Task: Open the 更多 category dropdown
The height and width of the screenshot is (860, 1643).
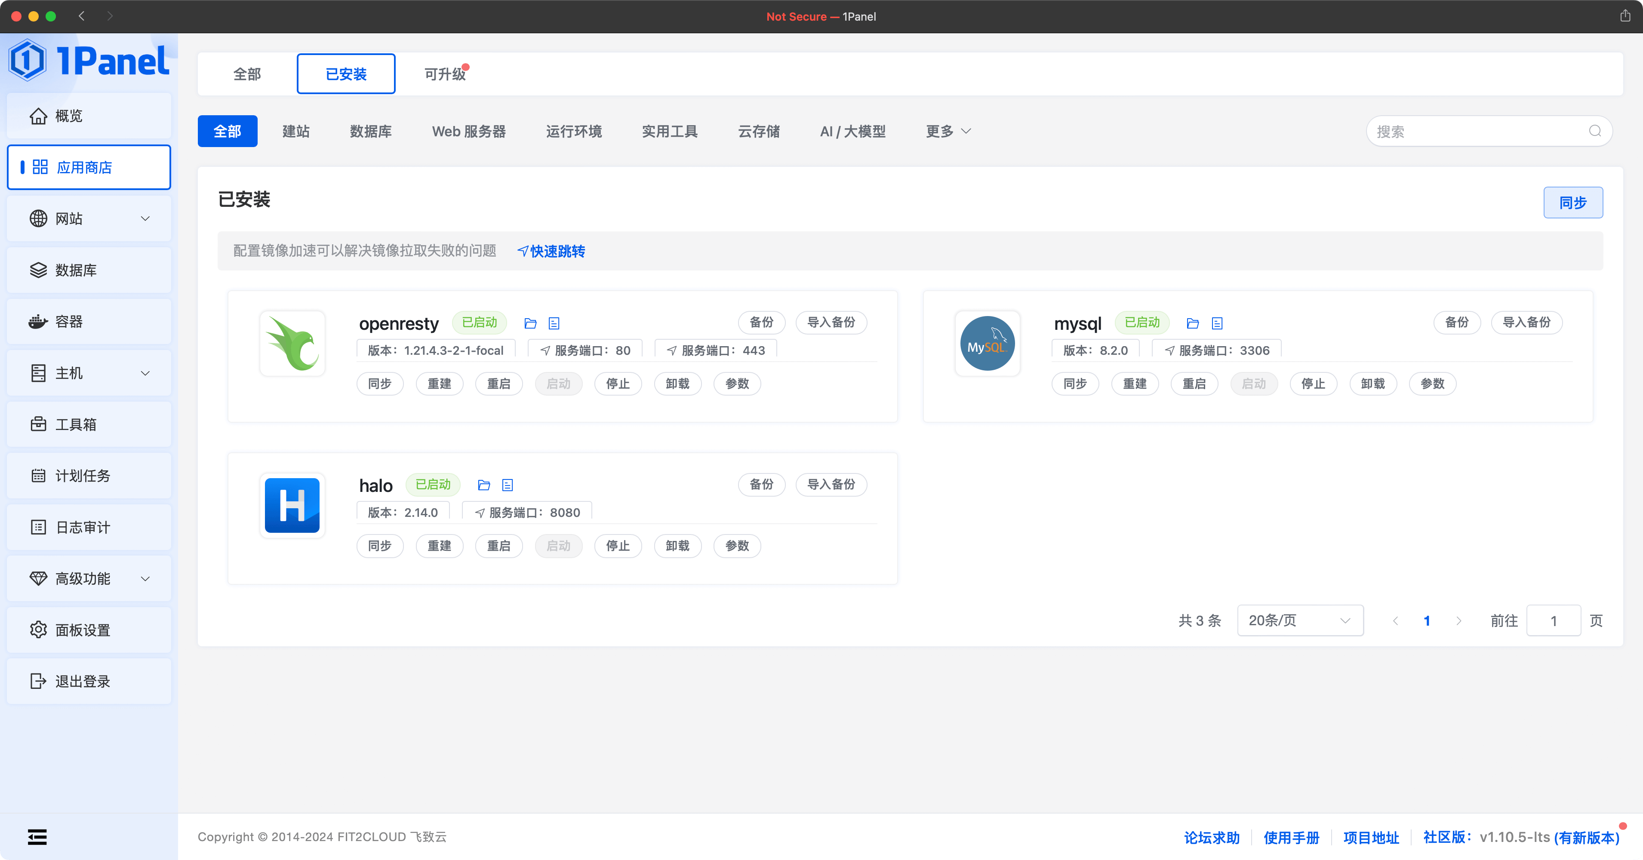Action: click(948, 131)
